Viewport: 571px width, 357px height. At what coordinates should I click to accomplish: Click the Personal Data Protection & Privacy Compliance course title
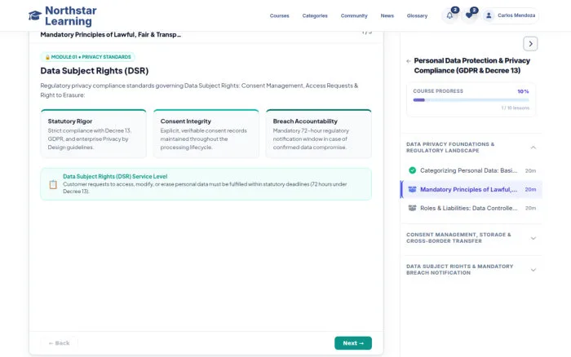pos(471,65)
